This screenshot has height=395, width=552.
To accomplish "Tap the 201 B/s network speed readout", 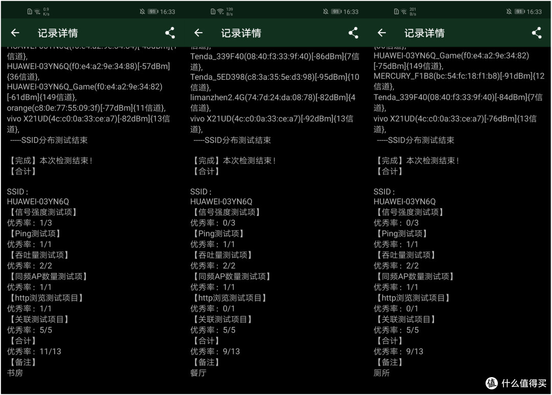I will coord(413,12).
